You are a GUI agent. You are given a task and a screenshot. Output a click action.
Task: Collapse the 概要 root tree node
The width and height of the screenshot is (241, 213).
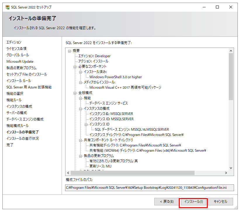(70, 51)
